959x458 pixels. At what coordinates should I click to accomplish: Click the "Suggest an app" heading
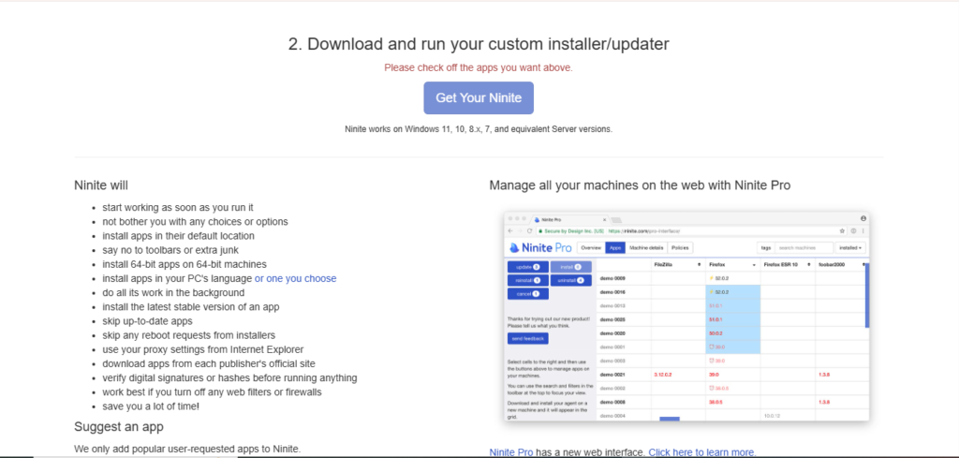point(119,426)
